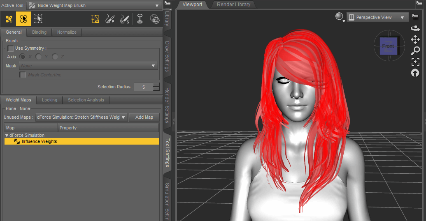The width and height of the screenshot is (426, 221).
Task: Open the draw style sphere menu
Action: pyautogui.click(x=340, y=17)
